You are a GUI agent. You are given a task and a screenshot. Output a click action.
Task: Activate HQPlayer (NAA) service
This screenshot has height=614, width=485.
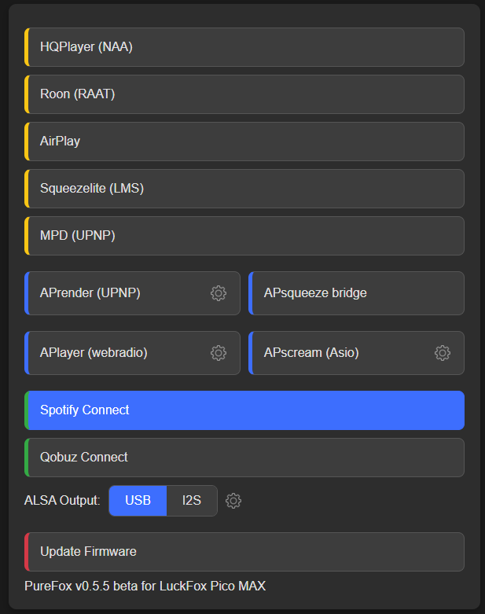pyautogui.click(x=244, y=47)
